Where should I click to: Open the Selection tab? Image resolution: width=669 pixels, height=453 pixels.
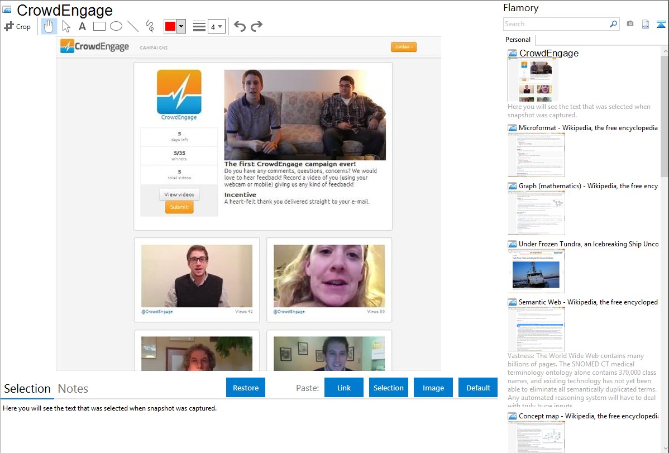tap(27, 389)
